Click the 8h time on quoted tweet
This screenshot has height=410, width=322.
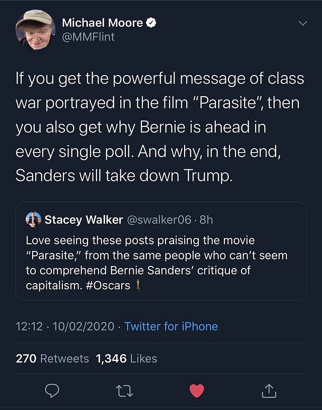point(206,220)
